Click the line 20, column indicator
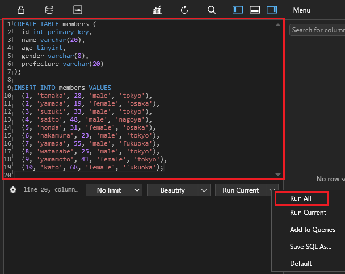Viewport: 345px width, 274px height. [x=51, y=189]
